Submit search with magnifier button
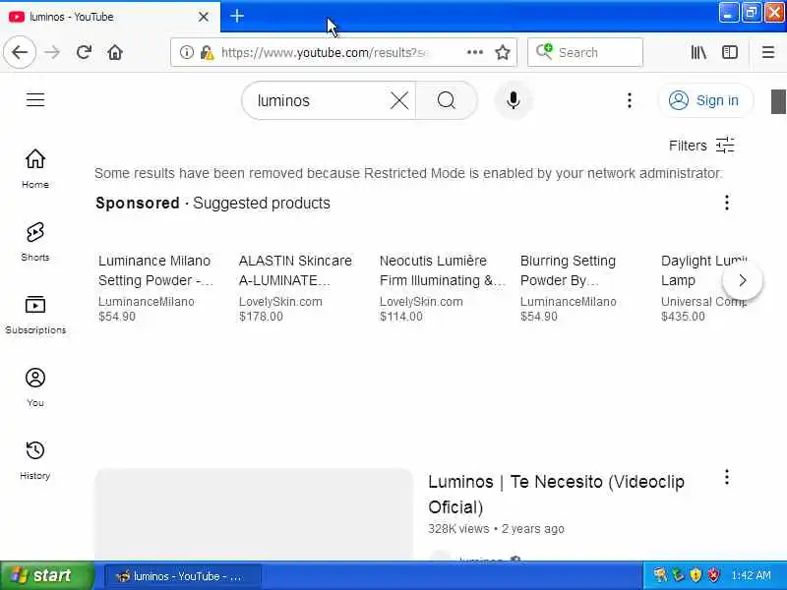The height and width of the screenshot is (590, 787). pyautogui.click(x=447, y=100)
